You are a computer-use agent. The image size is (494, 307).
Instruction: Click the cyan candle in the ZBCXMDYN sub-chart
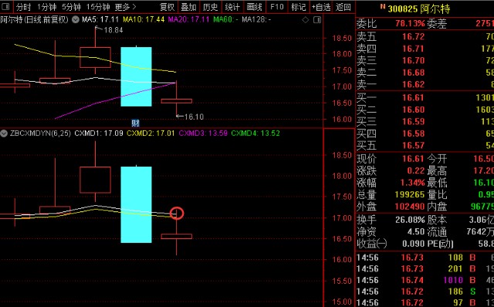(x=136, y=204)
